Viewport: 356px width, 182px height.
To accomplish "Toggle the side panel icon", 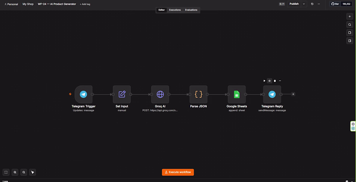I will [x=350, y=41].
